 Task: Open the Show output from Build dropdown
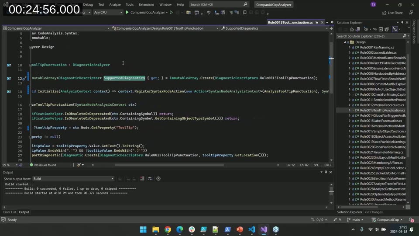(73, 178)
